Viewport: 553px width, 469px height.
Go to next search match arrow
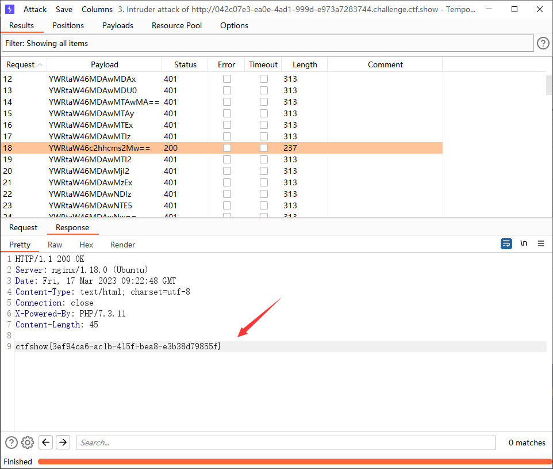click(x=63, y=442)
